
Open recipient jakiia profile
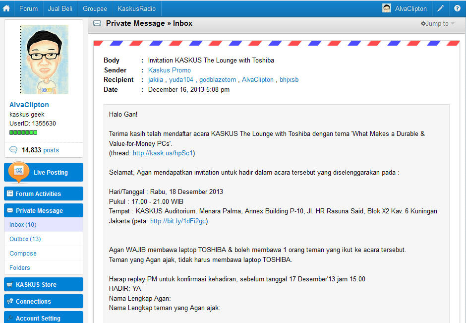pos(156,80)
